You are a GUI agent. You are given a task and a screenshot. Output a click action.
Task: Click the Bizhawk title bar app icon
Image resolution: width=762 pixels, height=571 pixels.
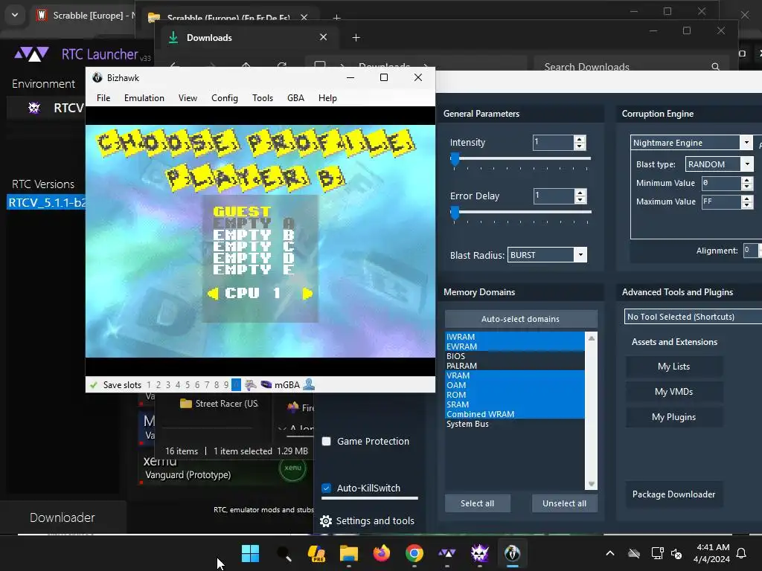(x=97, y=77)
